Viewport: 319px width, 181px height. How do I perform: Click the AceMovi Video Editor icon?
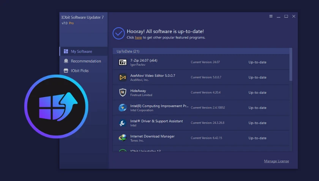pos(123,77)
